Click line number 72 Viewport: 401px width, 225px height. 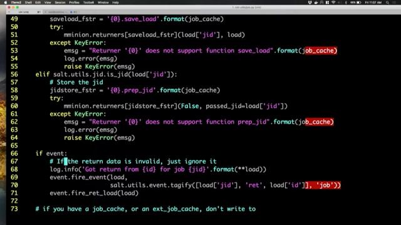14,201
